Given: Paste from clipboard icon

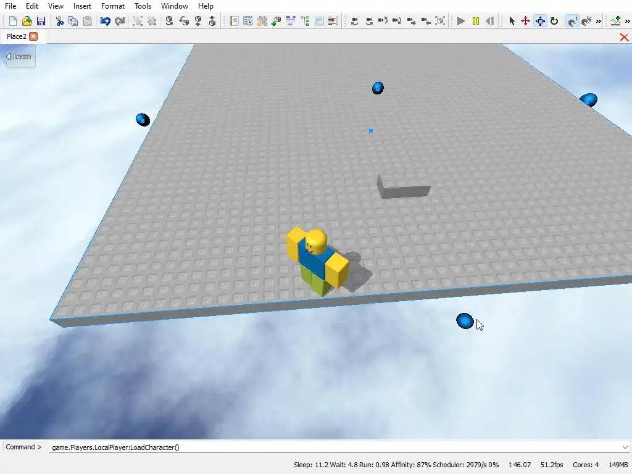Looking at the screenshot, I should pos(88,21).
